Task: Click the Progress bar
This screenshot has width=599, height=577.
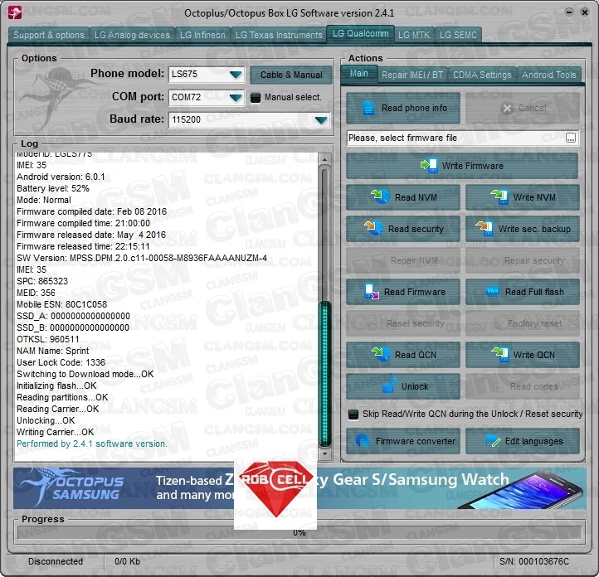Action: (299, 532)
